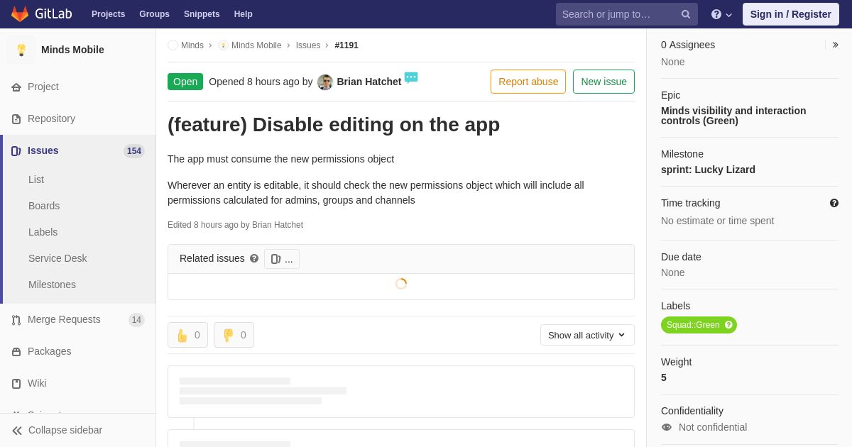Collapse the right sidebar with double chevron
This screenshot has width=852, height=447.
point(835,45)
